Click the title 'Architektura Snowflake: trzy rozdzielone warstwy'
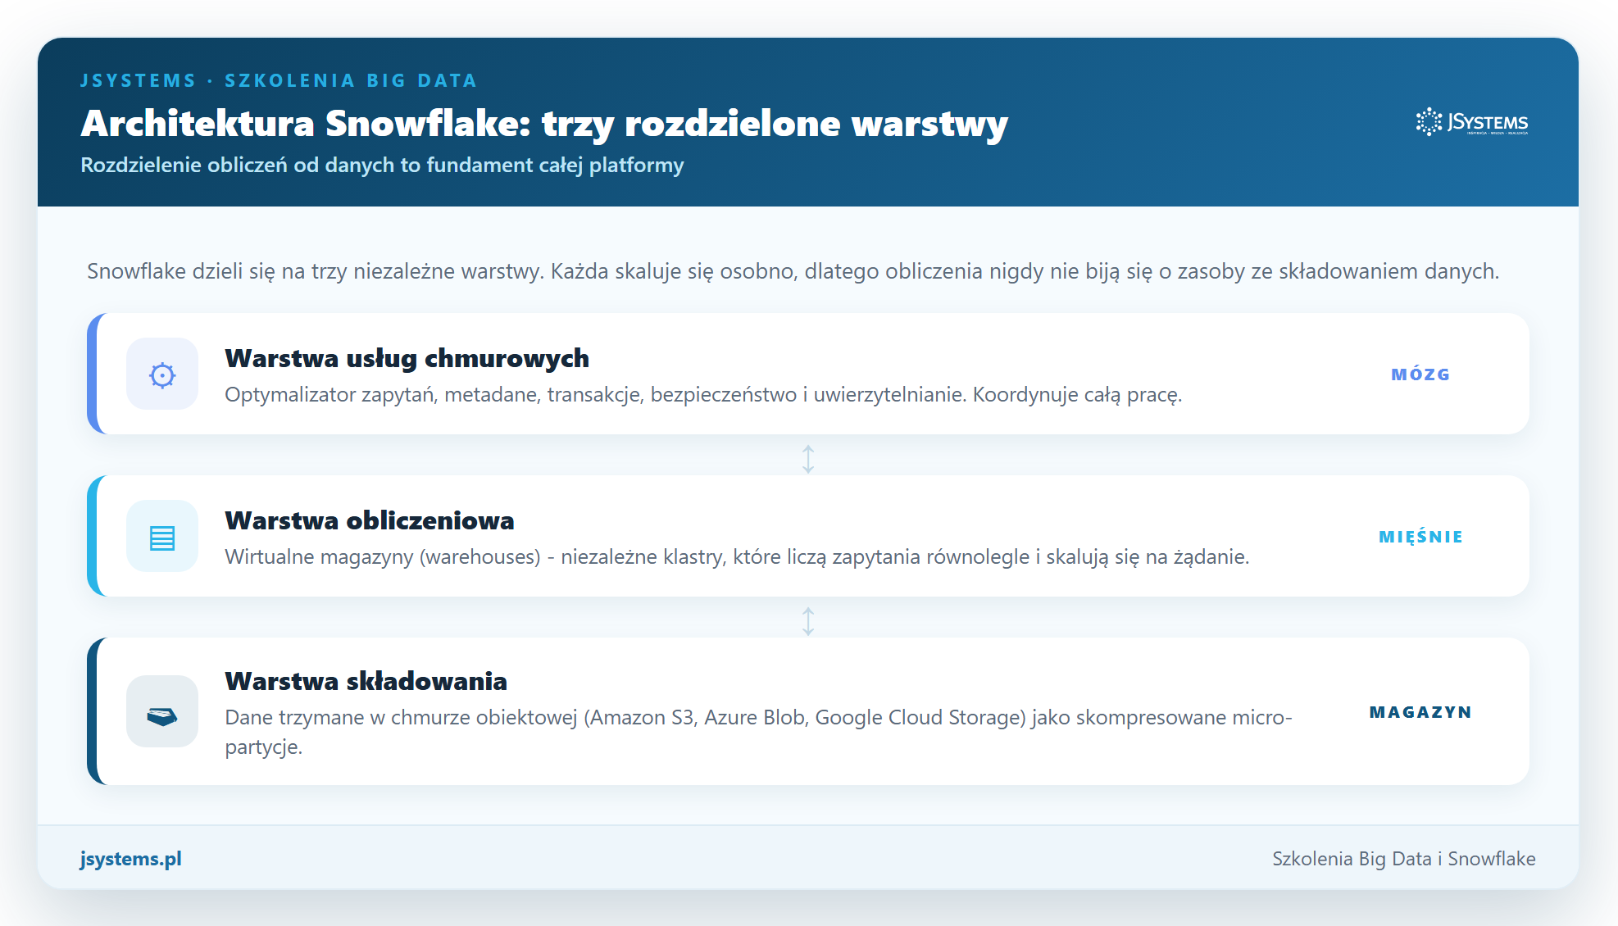Image resolution: width=1618 pixels, height=926 pixels. point(544,124)
